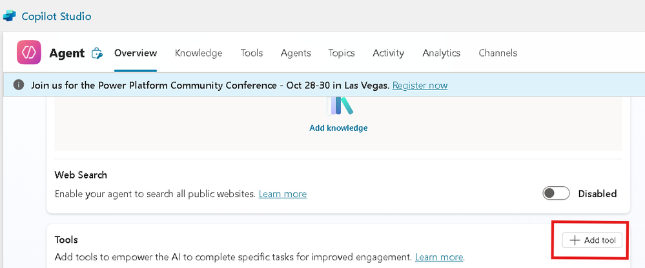Select the Overview tab
The width and height of the screenshot is (645, 268).
coord(136,53)
